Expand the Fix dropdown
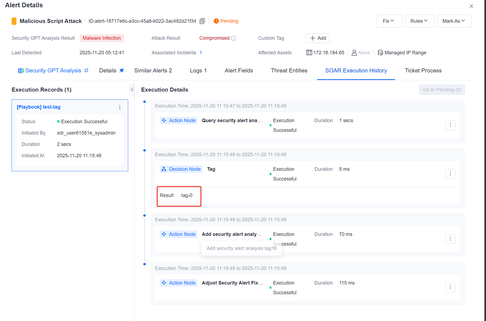The height and width of the screenshot is (321, 486). (389, 21)
